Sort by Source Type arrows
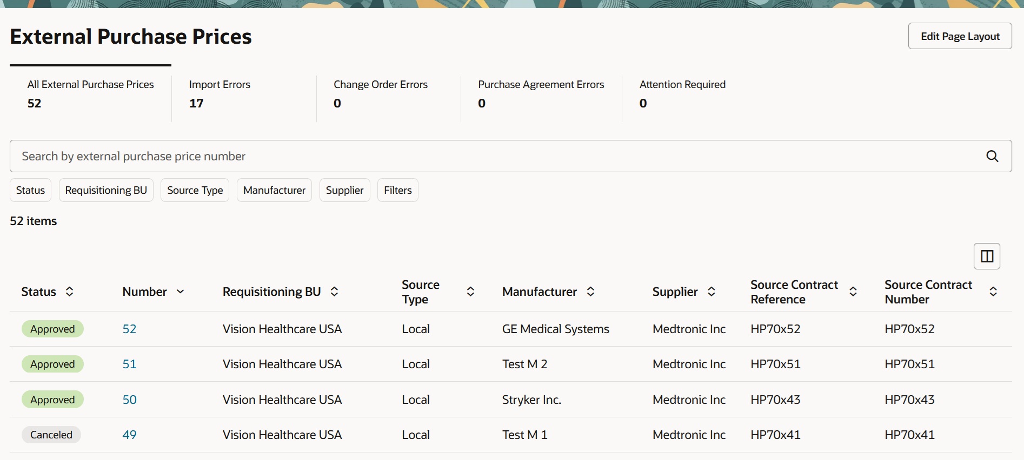The width and height of the screenshot is (1024, 460). click(x=470, y=292)
